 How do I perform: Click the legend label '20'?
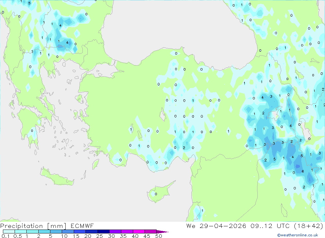tap(88, 236)
